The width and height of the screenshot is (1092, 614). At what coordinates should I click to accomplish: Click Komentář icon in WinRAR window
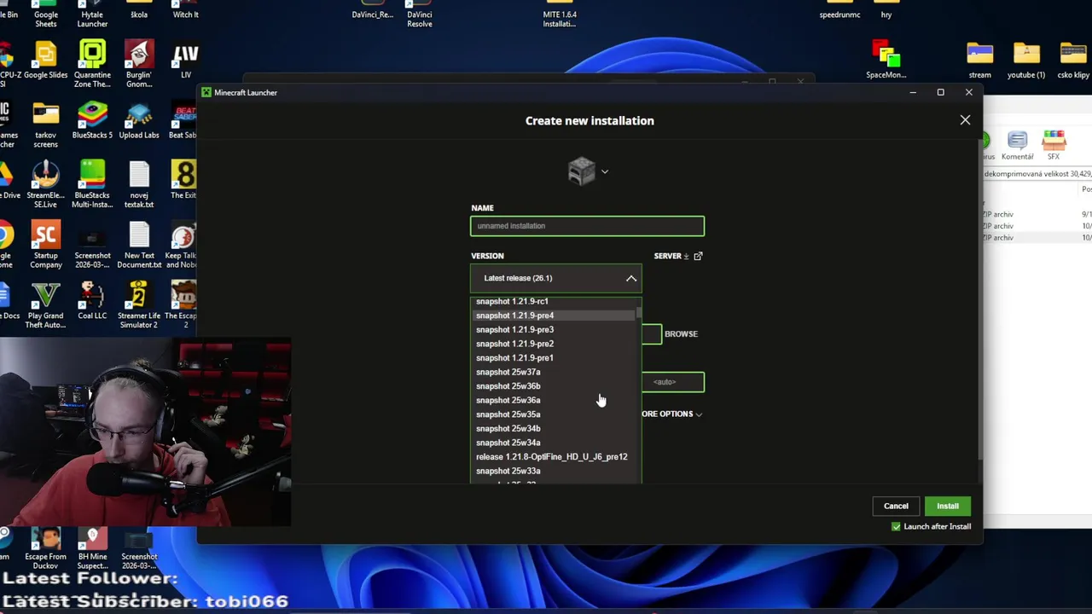[x=1017, y=146]
